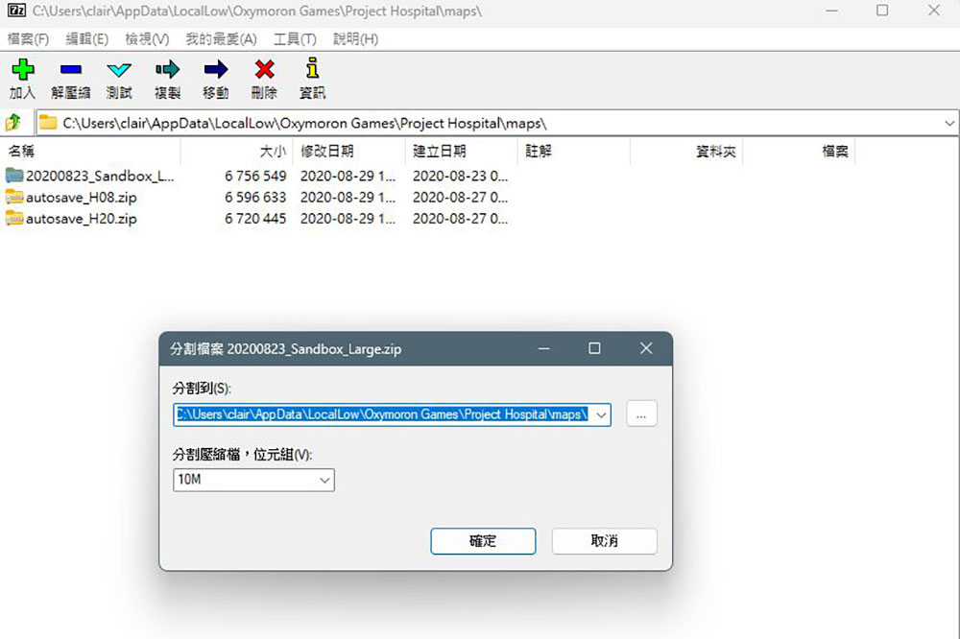Image resolution: width=960 pixels, height=639 pixels.
Task: Click the Extract (解壓縮) toolbar icon
Action: coord(71,70)
